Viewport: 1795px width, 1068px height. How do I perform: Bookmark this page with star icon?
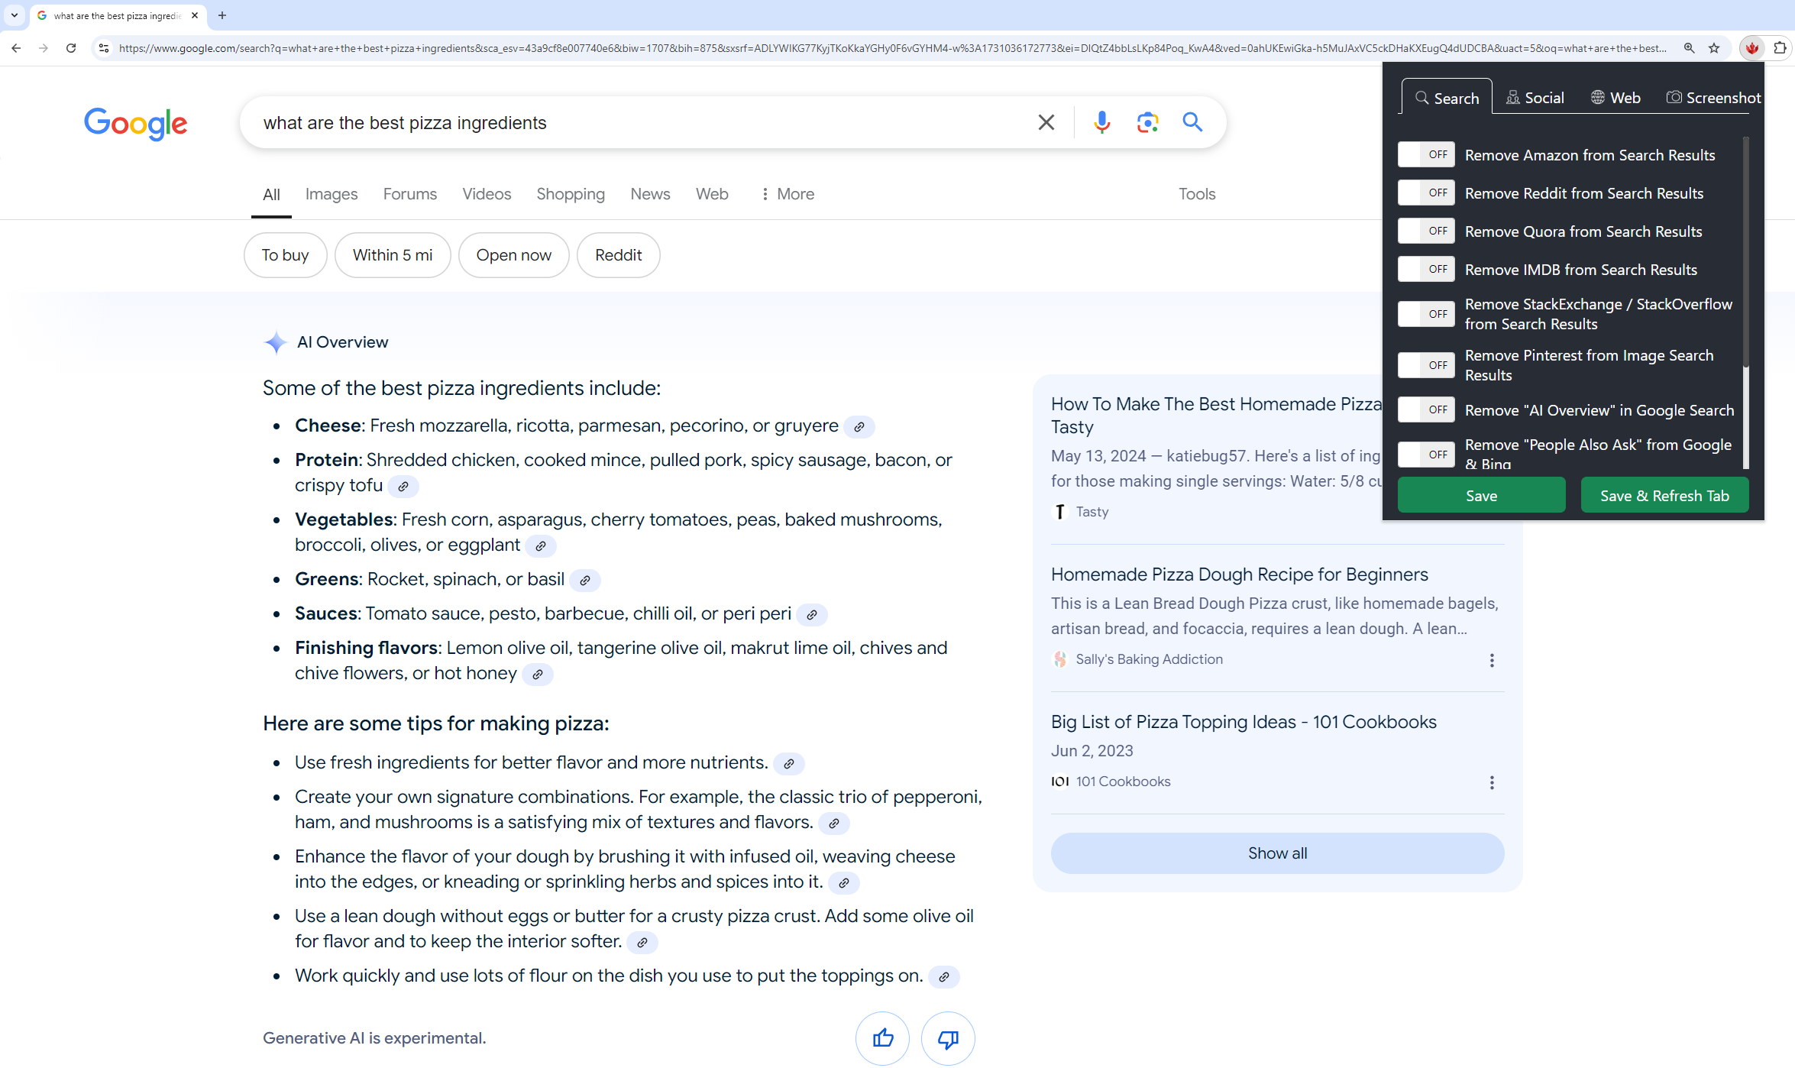tap(1714, 48)
